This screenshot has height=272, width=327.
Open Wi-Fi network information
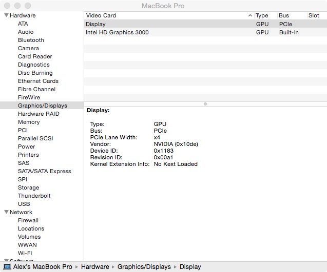point(25,253)
